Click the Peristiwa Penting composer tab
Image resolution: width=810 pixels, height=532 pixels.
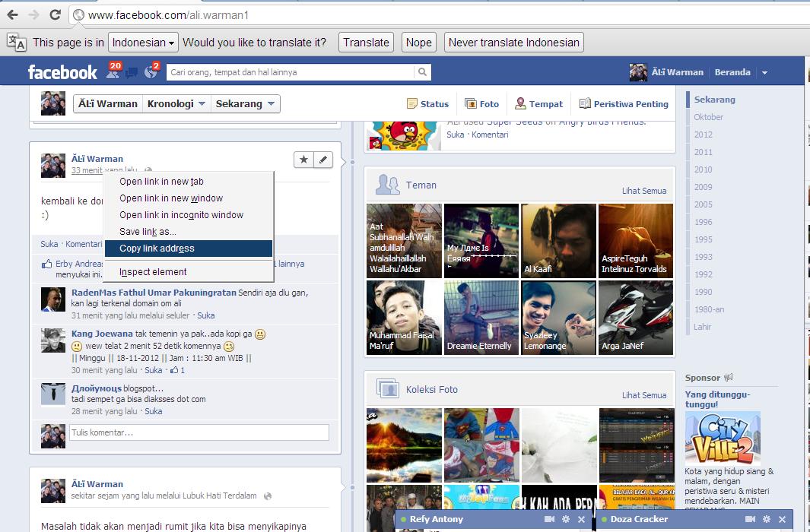(624, 103)
